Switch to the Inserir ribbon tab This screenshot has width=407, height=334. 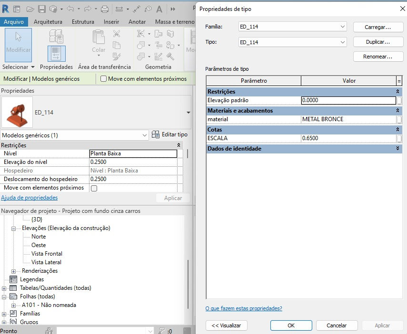pos(111,22)
